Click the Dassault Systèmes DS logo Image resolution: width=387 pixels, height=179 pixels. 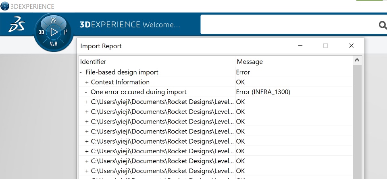pyautogui.click(x=17, y=25)
